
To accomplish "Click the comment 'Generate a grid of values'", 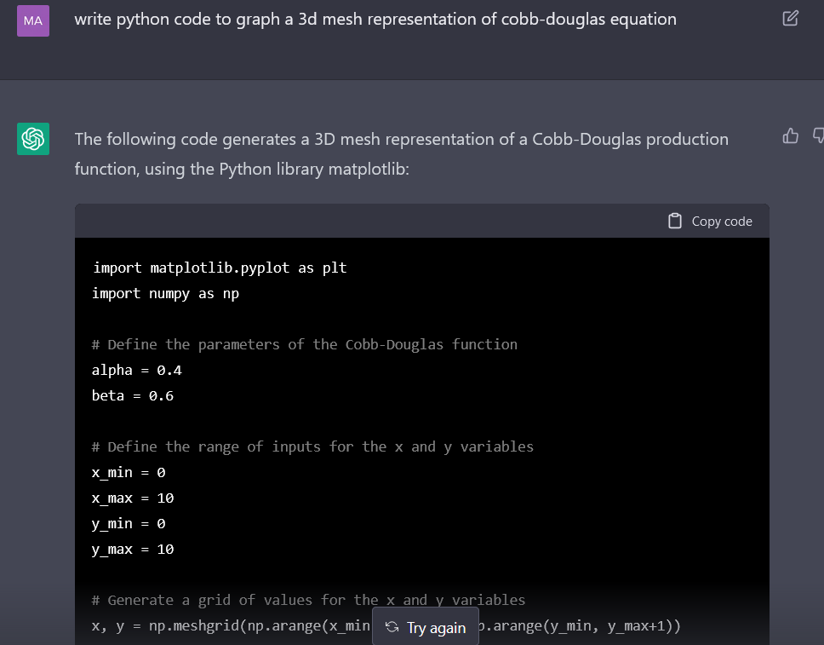I will tap(308, 601).
